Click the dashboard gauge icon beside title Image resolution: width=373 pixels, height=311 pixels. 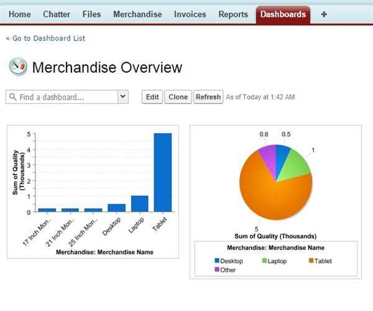point(18,67)
